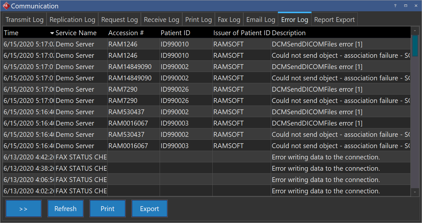Click the Export button
The width and height of the screenshot is (422, 223).
(x=150, y=208)
